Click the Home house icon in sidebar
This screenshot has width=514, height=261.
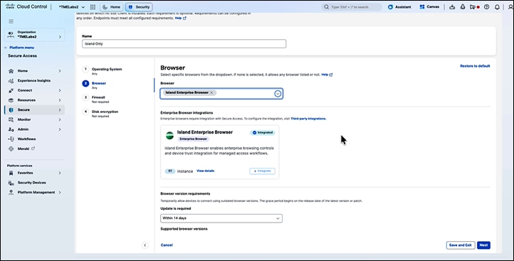pos(11,70)
